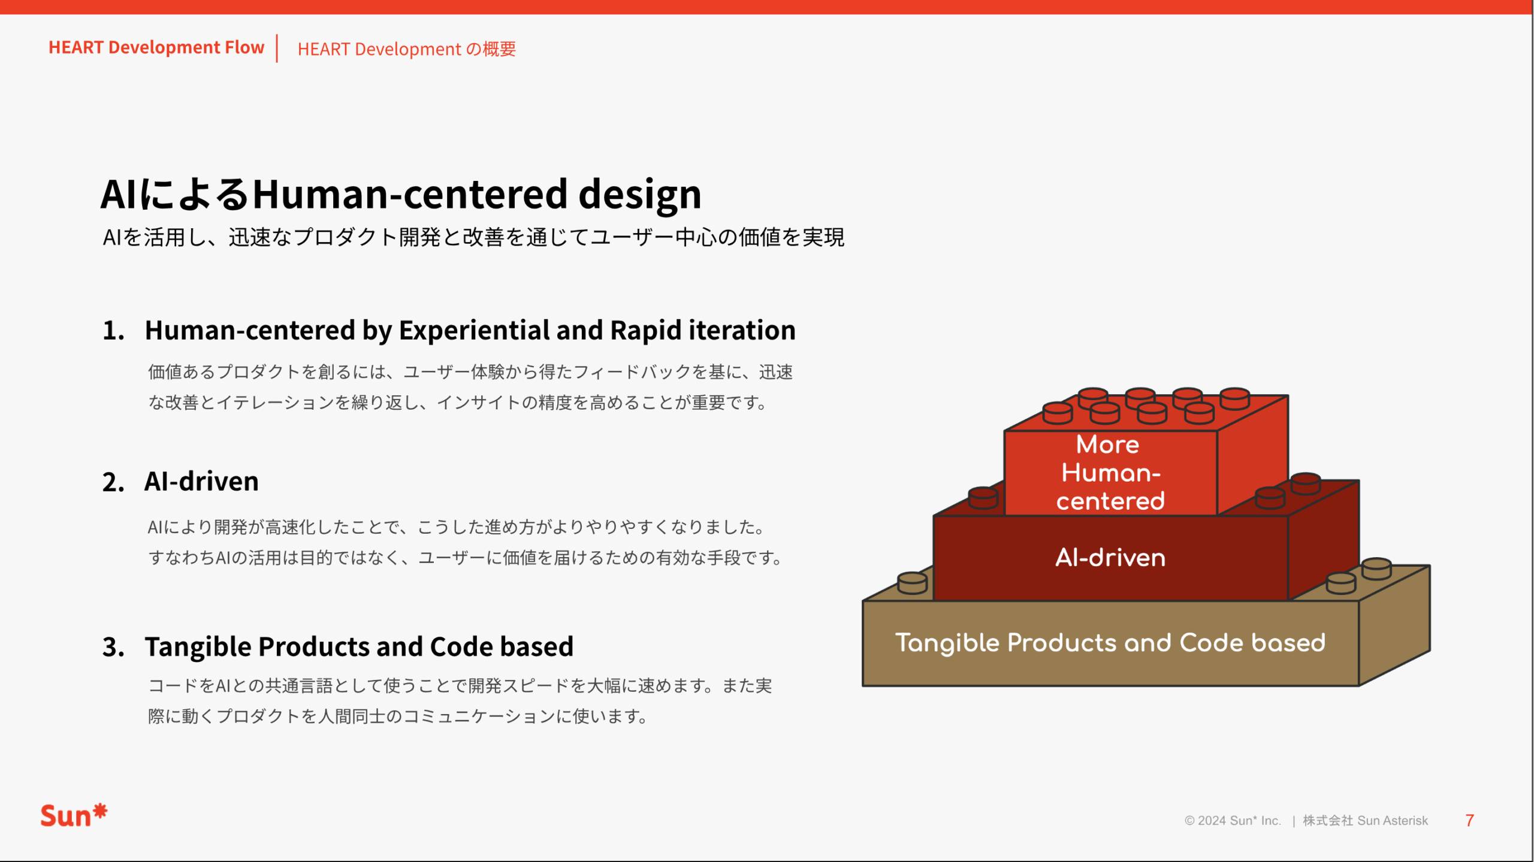
Task: Click the orange top banner bar
Action: coord(767,7)
